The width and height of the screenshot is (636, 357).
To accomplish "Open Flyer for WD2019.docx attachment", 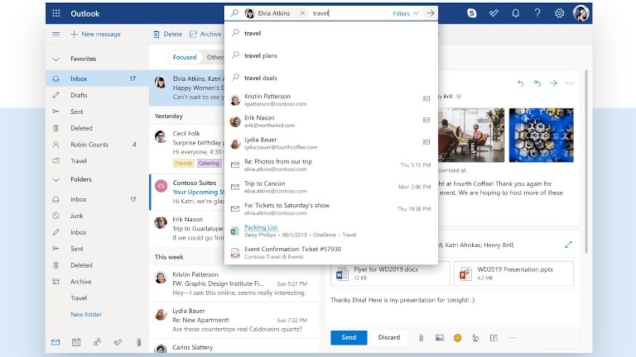I will pos(390,274).
